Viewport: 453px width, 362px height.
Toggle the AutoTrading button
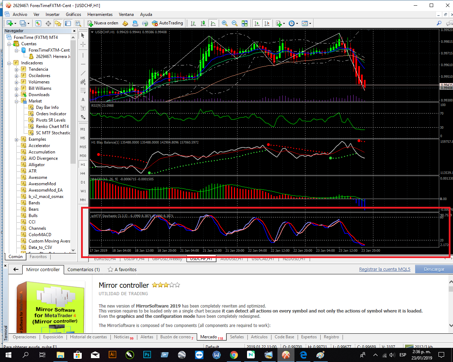(167, 23)
